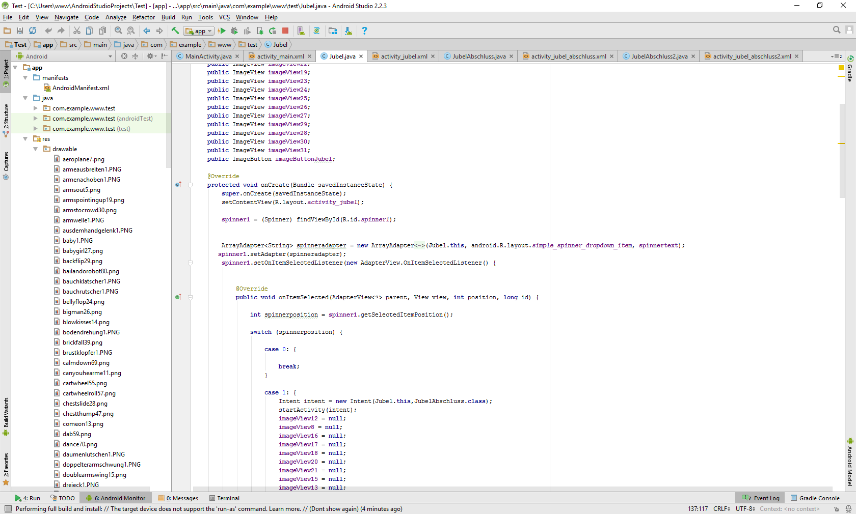Collapse the drawable folder in the tree

[x=36, y=149]
